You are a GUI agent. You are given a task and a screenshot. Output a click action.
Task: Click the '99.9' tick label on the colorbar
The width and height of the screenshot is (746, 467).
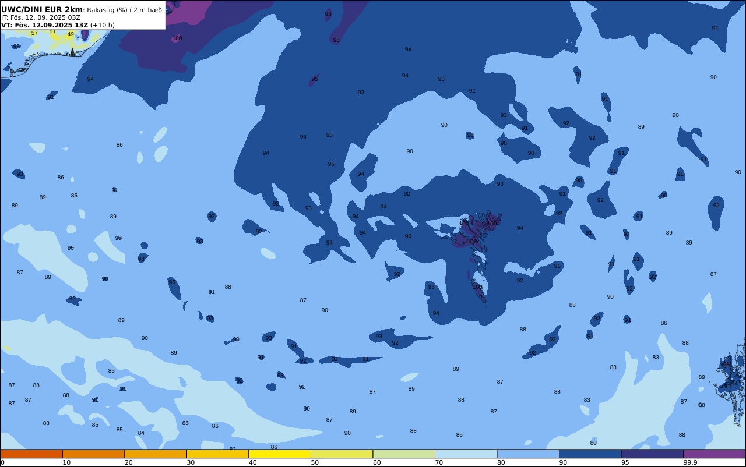(691, 462)
